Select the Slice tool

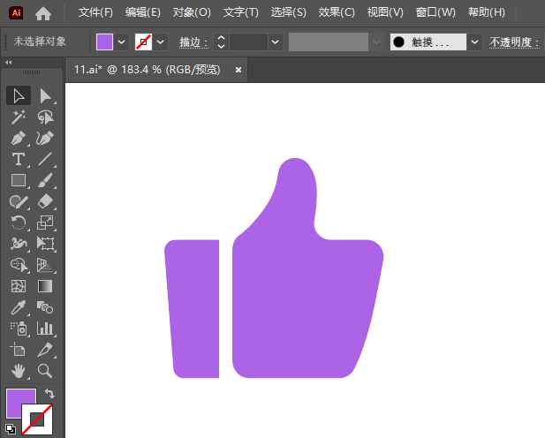pyautogui.click(x=45, y=350)
